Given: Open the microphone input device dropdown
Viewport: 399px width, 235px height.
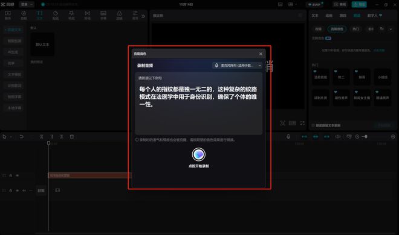Looking at the screenshot, I should 237,66.
